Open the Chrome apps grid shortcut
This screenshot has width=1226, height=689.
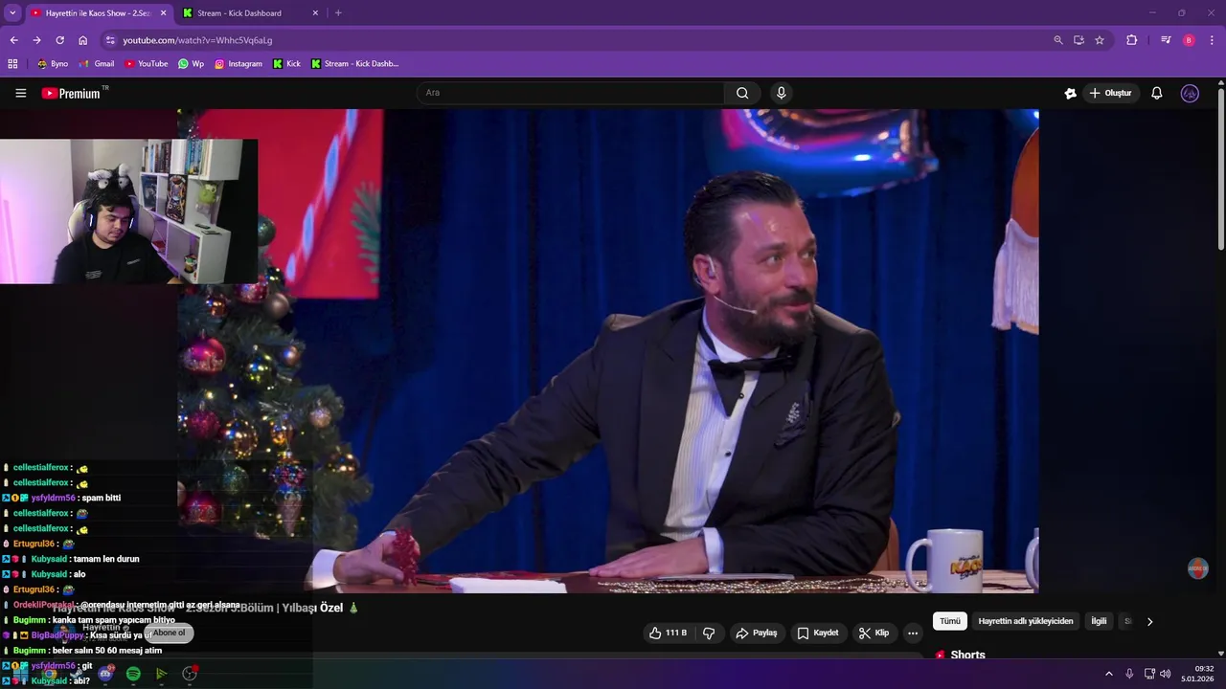(x=12, y=64)
